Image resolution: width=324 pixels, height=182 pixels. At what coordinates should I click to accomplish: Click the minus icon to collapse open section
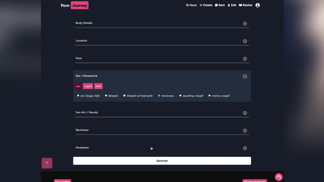click(245, 76)
